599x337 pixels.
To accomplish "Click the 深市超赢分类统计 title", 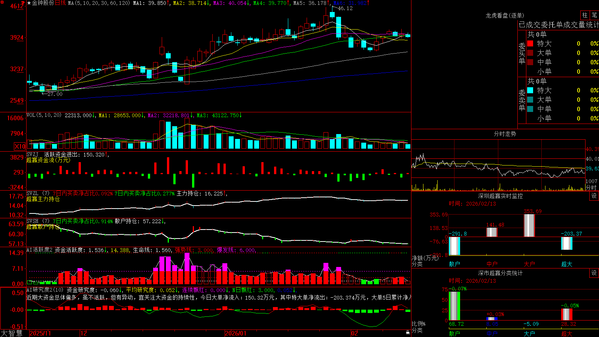I will tap(501, 273).
